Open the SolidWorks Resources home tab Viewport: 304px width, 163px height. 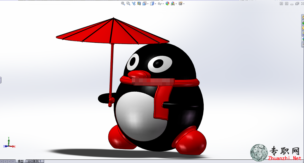[x=303, y=17]
